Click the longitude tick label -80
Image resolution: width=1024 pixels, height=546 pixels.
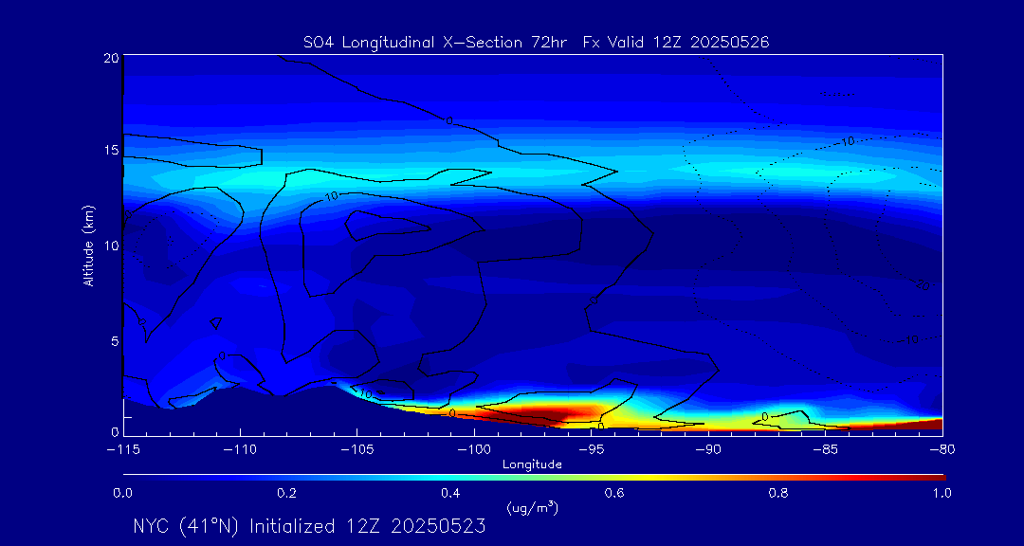942,449
